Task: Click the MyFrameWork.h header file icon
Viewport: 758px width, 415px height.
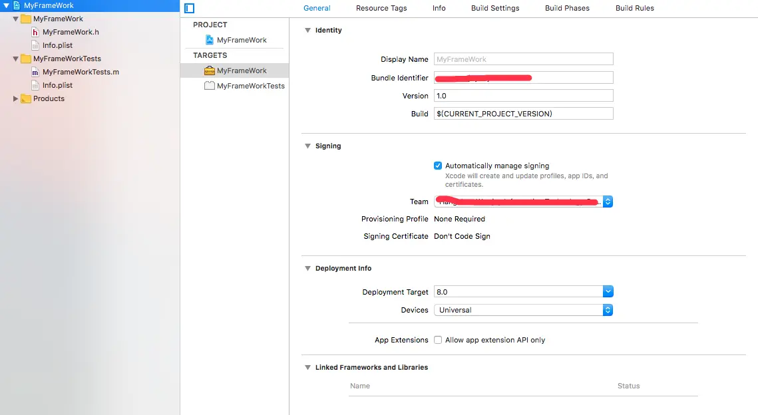Action: click(35, 33)
